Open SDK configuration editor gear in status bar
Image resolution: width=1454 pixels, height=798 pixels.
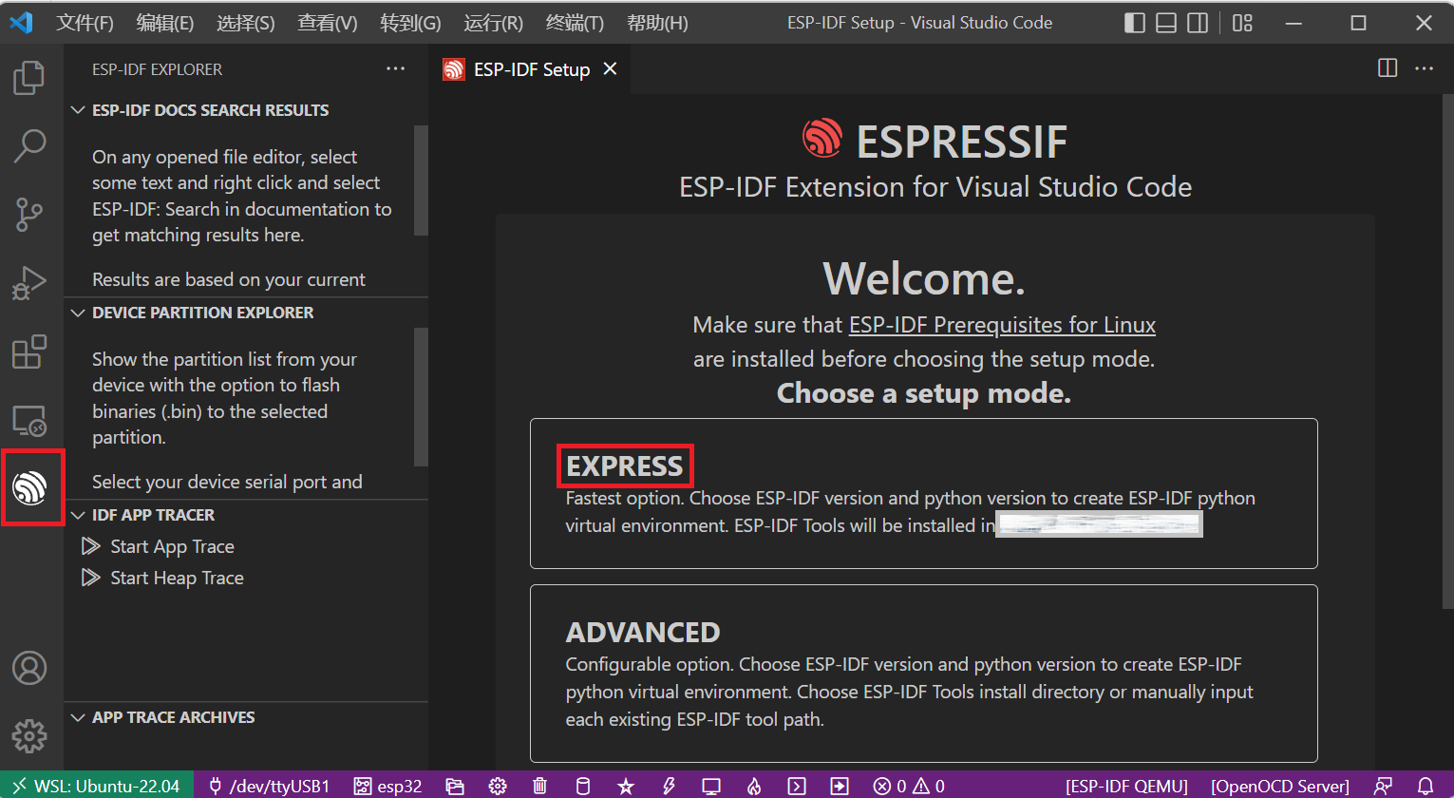coord(498,786)
